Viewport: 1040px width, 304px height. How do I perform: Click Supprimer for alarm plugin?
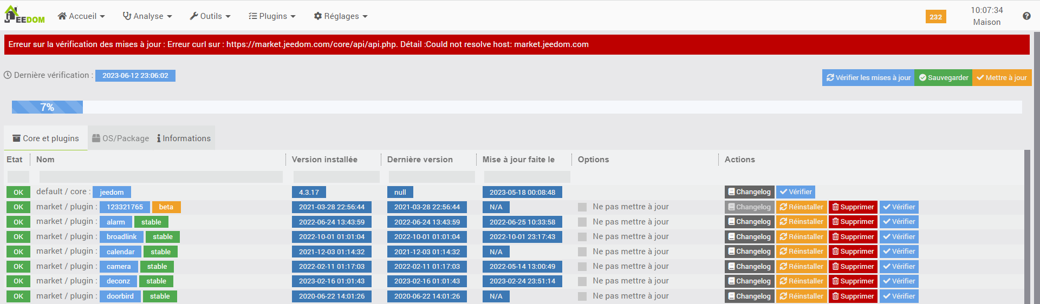pyautogui.click(x=853, y=222)
